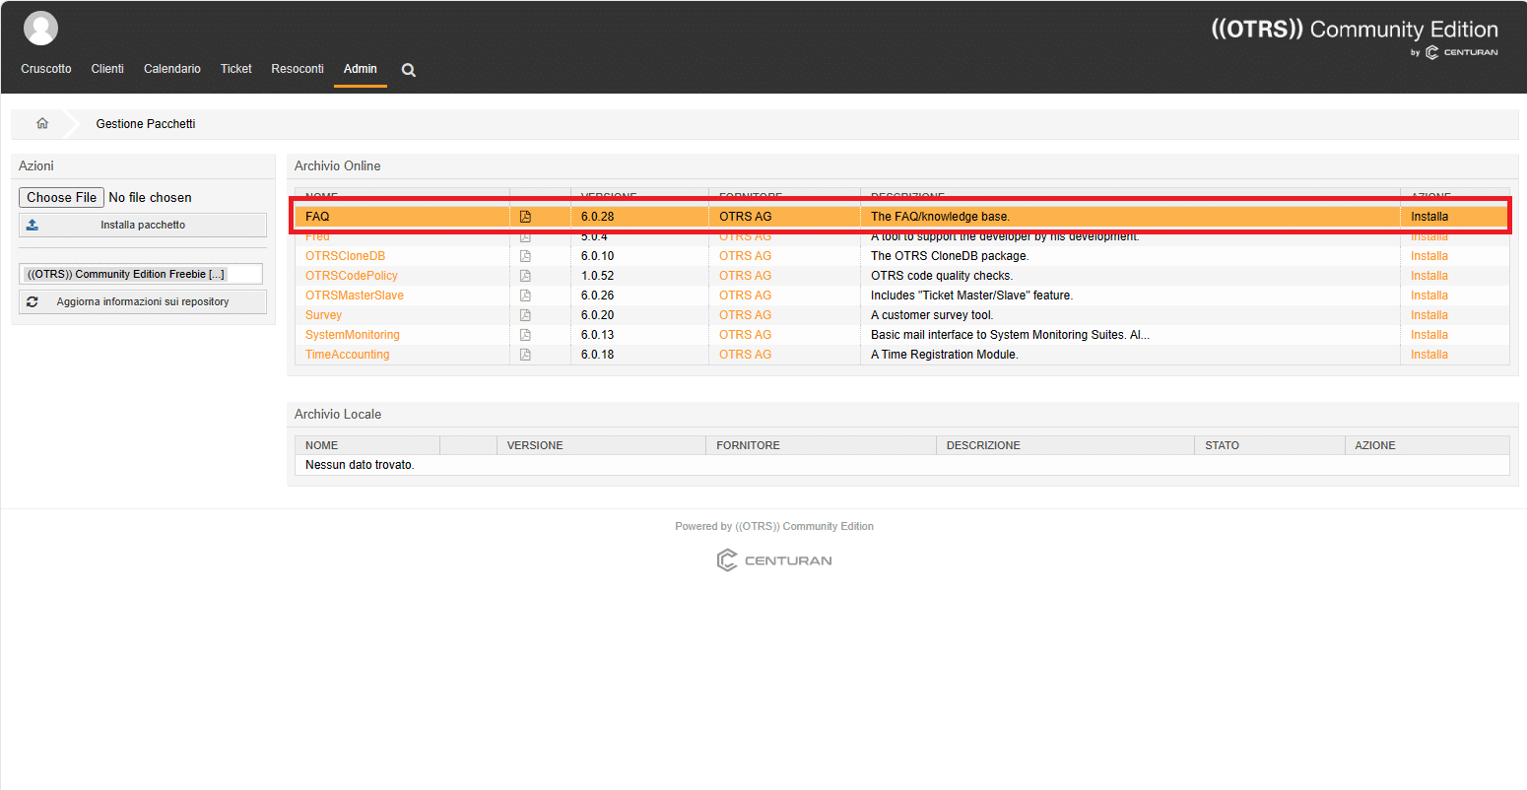The image size is (1527, 790).
Task: Click 'A Time Registration Module.' description
Action: [x=945, y=355]
